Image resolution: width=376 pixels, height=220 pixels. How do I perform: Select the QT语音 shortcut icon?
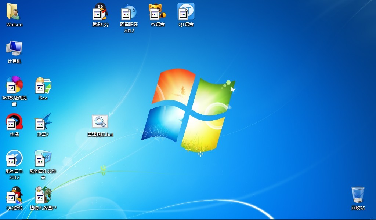click(x=186, y=11)
